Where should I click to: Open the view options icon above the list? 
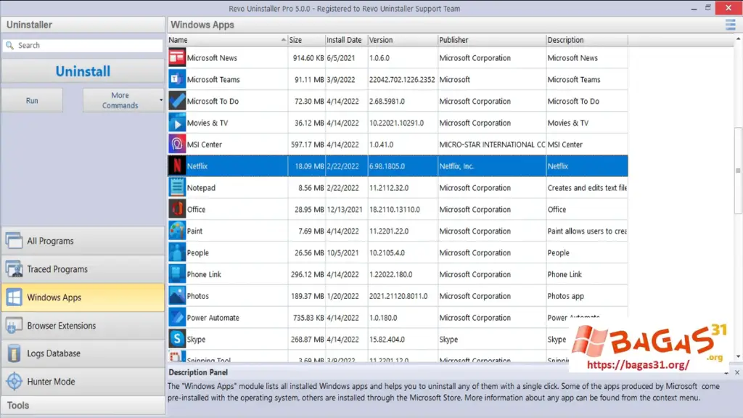coord(731,24)
